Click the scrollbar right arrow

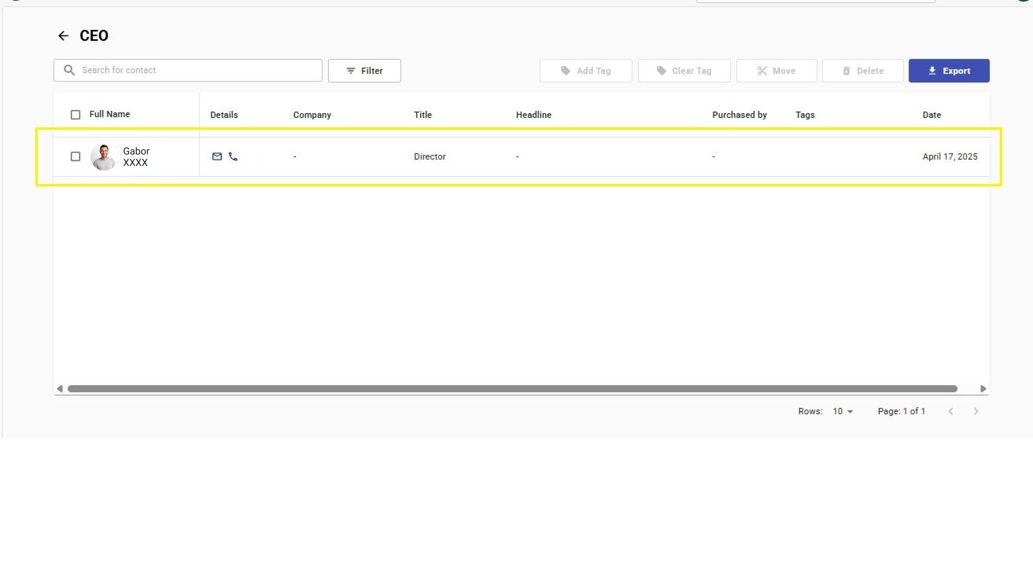[x=983, y=389]
